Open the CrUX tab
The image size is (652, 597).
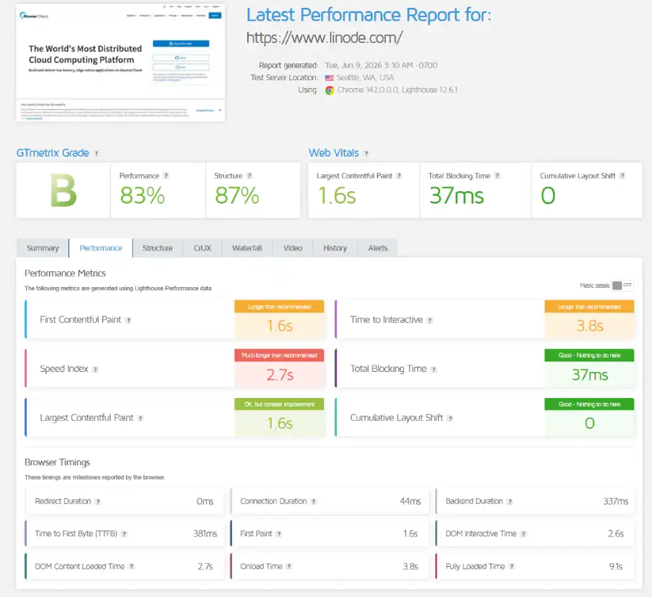pyautogui.click(x=203, y=249)
